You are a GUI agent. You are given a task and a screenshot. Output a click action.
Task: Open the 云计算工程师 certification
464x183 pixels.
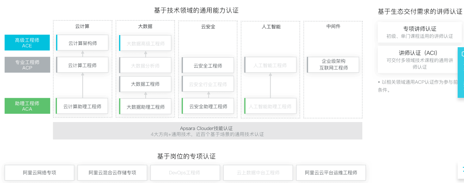pos(82,65)
